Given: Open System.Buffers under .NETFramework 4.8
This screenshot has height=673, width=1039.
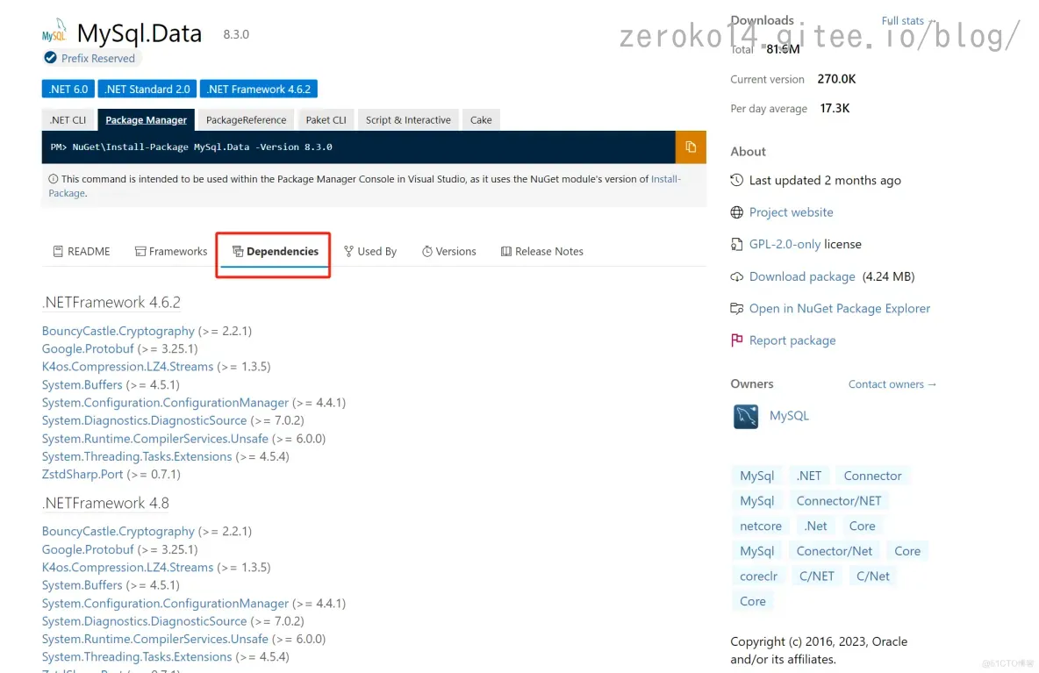Looking at the screenshot, I should pos(82,585).
